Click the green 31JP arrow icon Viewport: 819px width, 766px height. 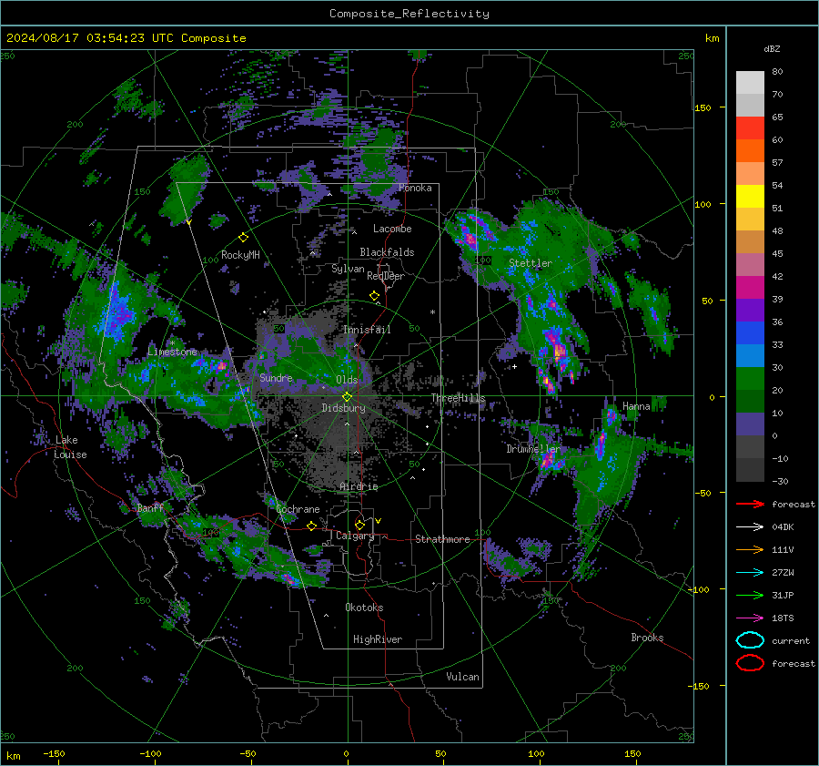coord(750,595)
